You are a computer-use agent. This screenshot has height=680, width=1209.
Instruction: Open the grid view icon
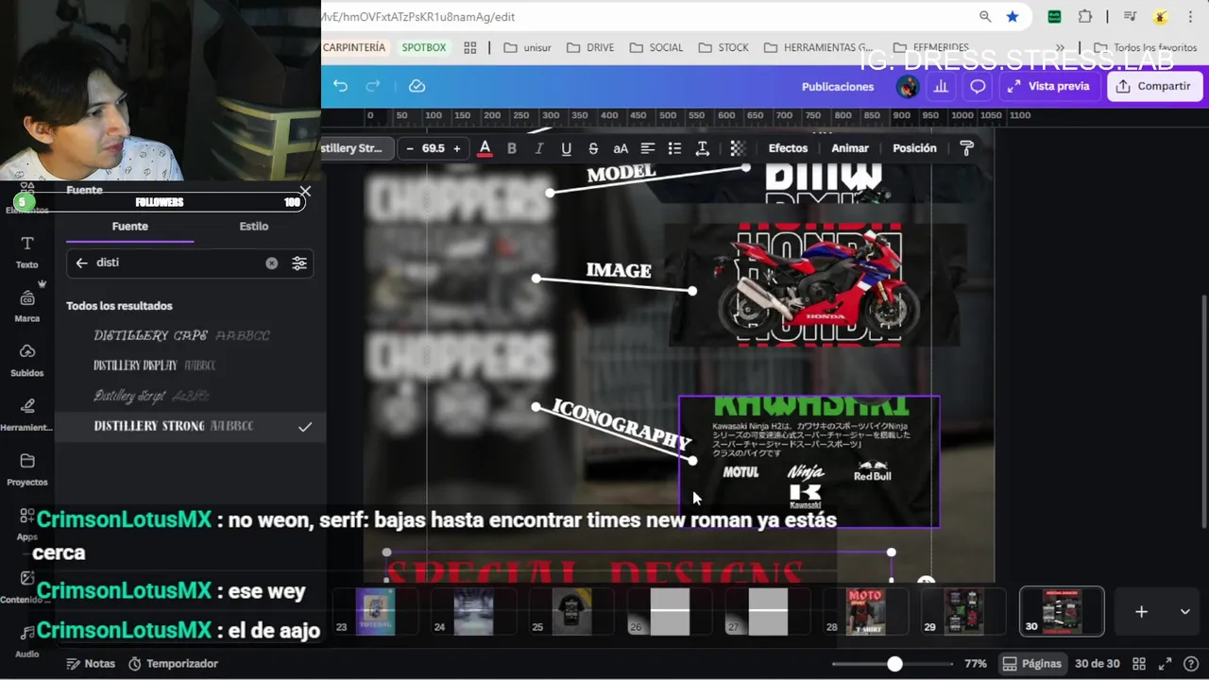coord(1139,664)
